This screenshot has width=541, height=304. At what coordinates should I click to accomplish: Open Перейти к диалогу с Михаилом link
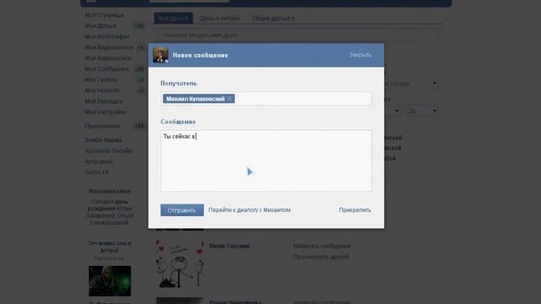point(249,210)
